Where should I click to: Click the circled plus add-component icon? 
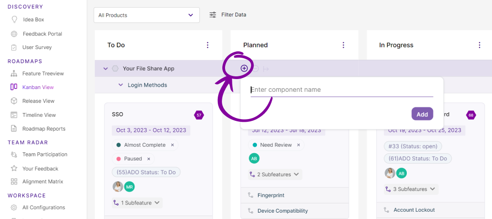244,68
